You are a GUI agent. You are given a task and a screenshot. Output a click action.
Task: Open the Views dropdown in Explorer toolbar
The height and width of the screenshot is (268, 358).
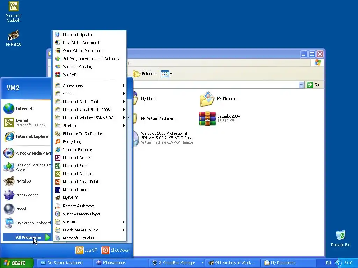166,74
